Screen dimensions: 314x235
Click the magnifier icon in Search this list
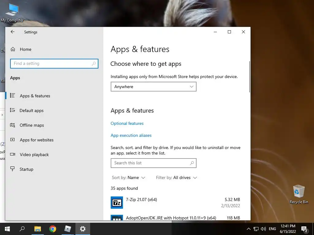[x=192, y=163]
